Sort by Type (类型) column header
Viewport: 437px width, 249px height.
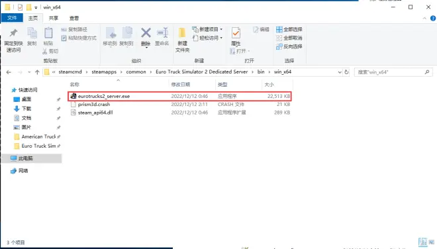[222, 85]
